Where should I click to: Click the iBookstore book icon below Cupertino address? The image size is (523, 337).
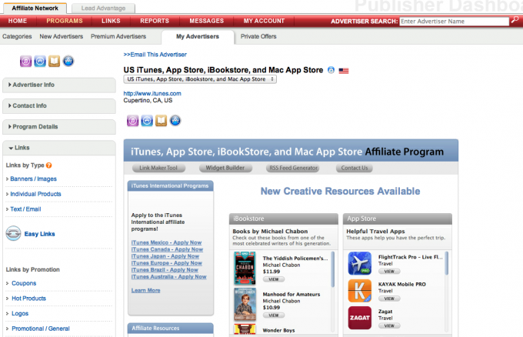tap(161, 121)
